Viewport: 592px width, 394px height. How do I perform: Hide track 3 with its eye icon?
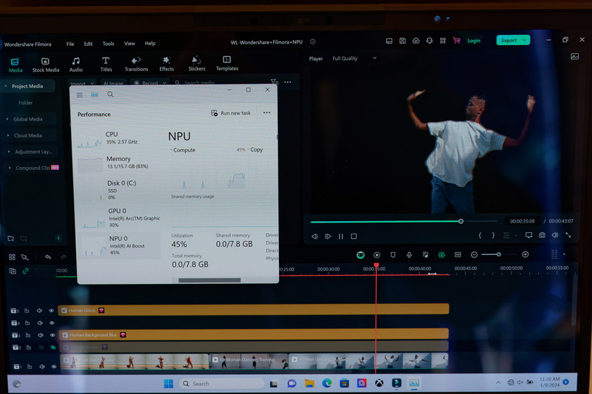click(x=52, y=335)
